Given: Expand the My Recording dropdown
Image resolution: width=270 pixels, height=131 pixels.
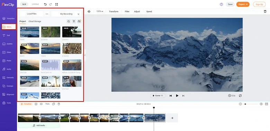Looking at the screenshot, I should click(66, 14).
